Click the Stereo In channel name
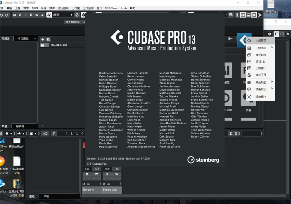Screen dimensions: 291x204 [x=92, y=190]
